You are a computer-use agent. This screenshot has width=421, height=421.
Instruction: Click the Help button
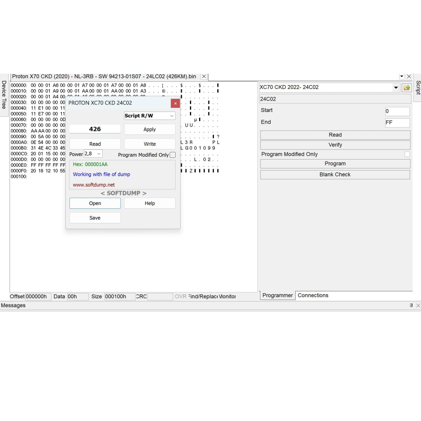point(149,203)
